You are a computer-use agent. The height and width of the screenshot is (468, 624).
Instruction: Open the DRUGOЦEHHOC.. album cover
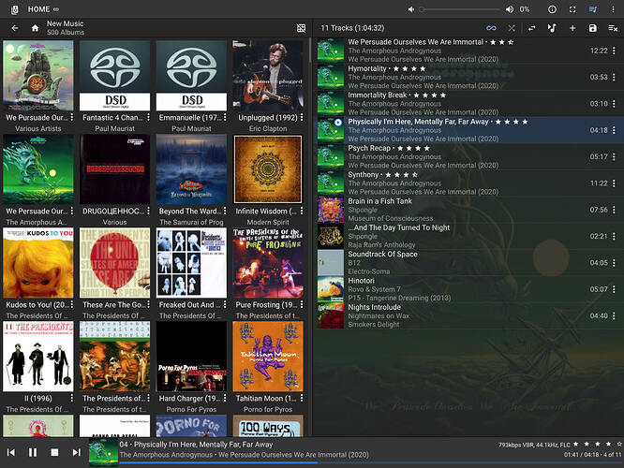click(x=114, y=169)
